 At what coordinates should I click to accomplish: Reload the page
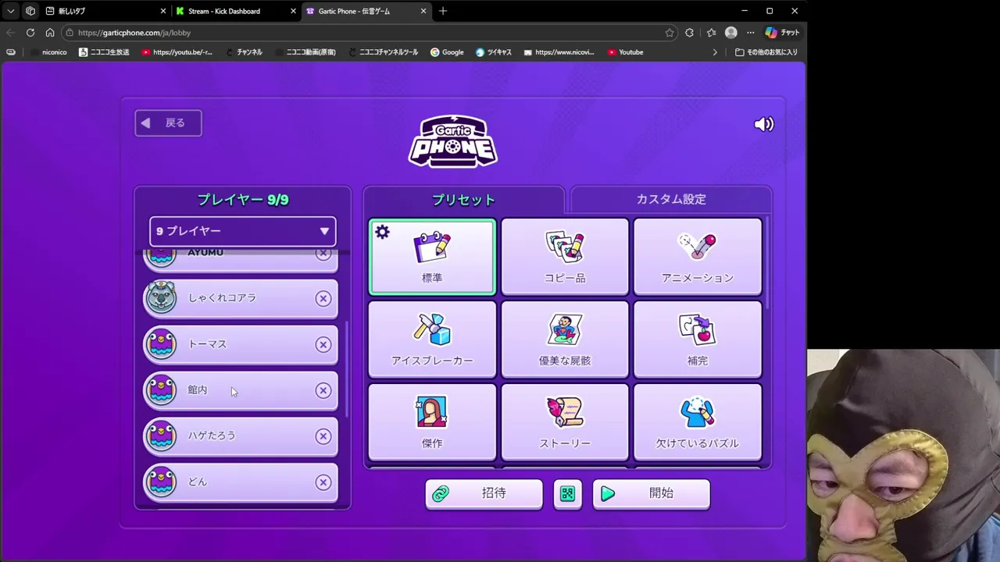coord(30,33)
